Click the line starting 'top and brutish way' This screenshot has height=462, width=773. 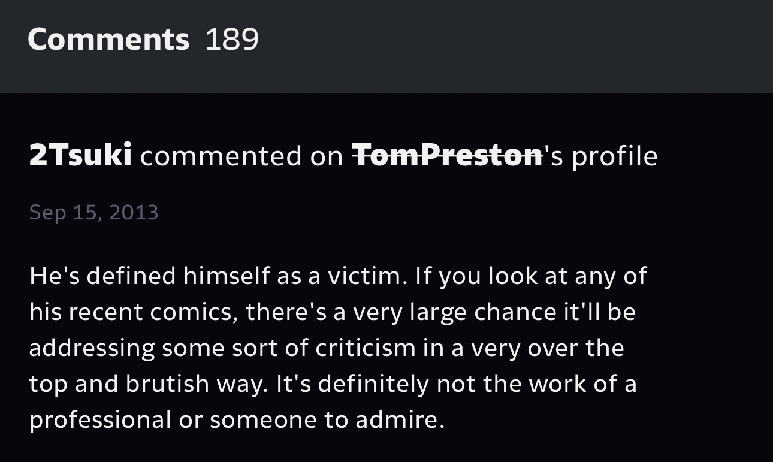(333, 384)
